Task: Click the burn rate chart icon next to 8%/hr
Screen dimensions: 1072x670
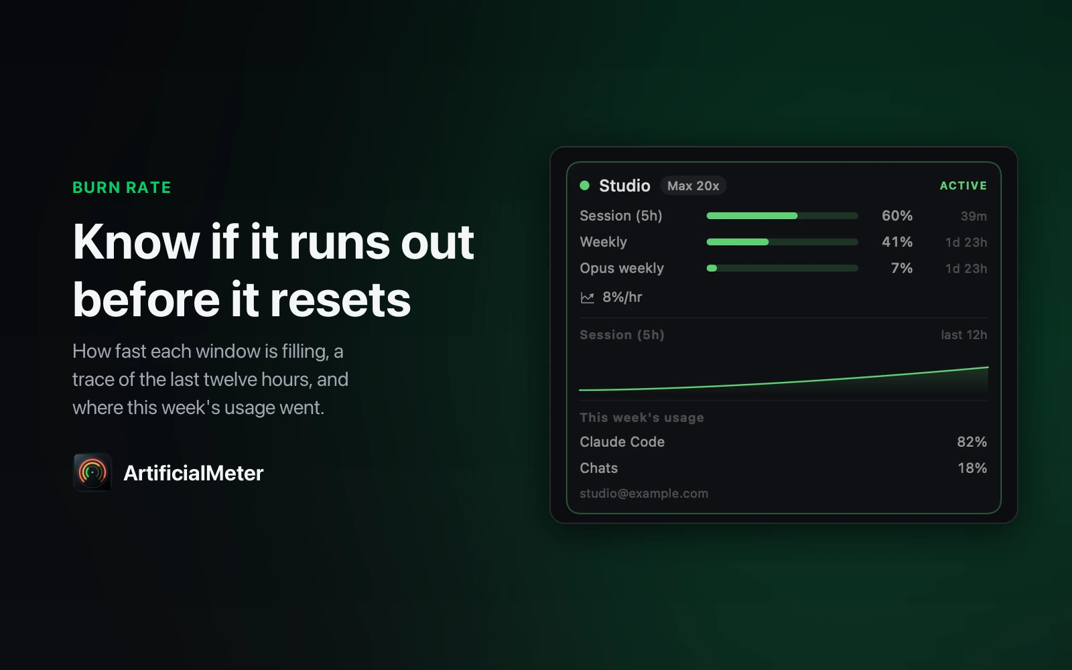Action: pyautogui.click(x=588, y=297)
